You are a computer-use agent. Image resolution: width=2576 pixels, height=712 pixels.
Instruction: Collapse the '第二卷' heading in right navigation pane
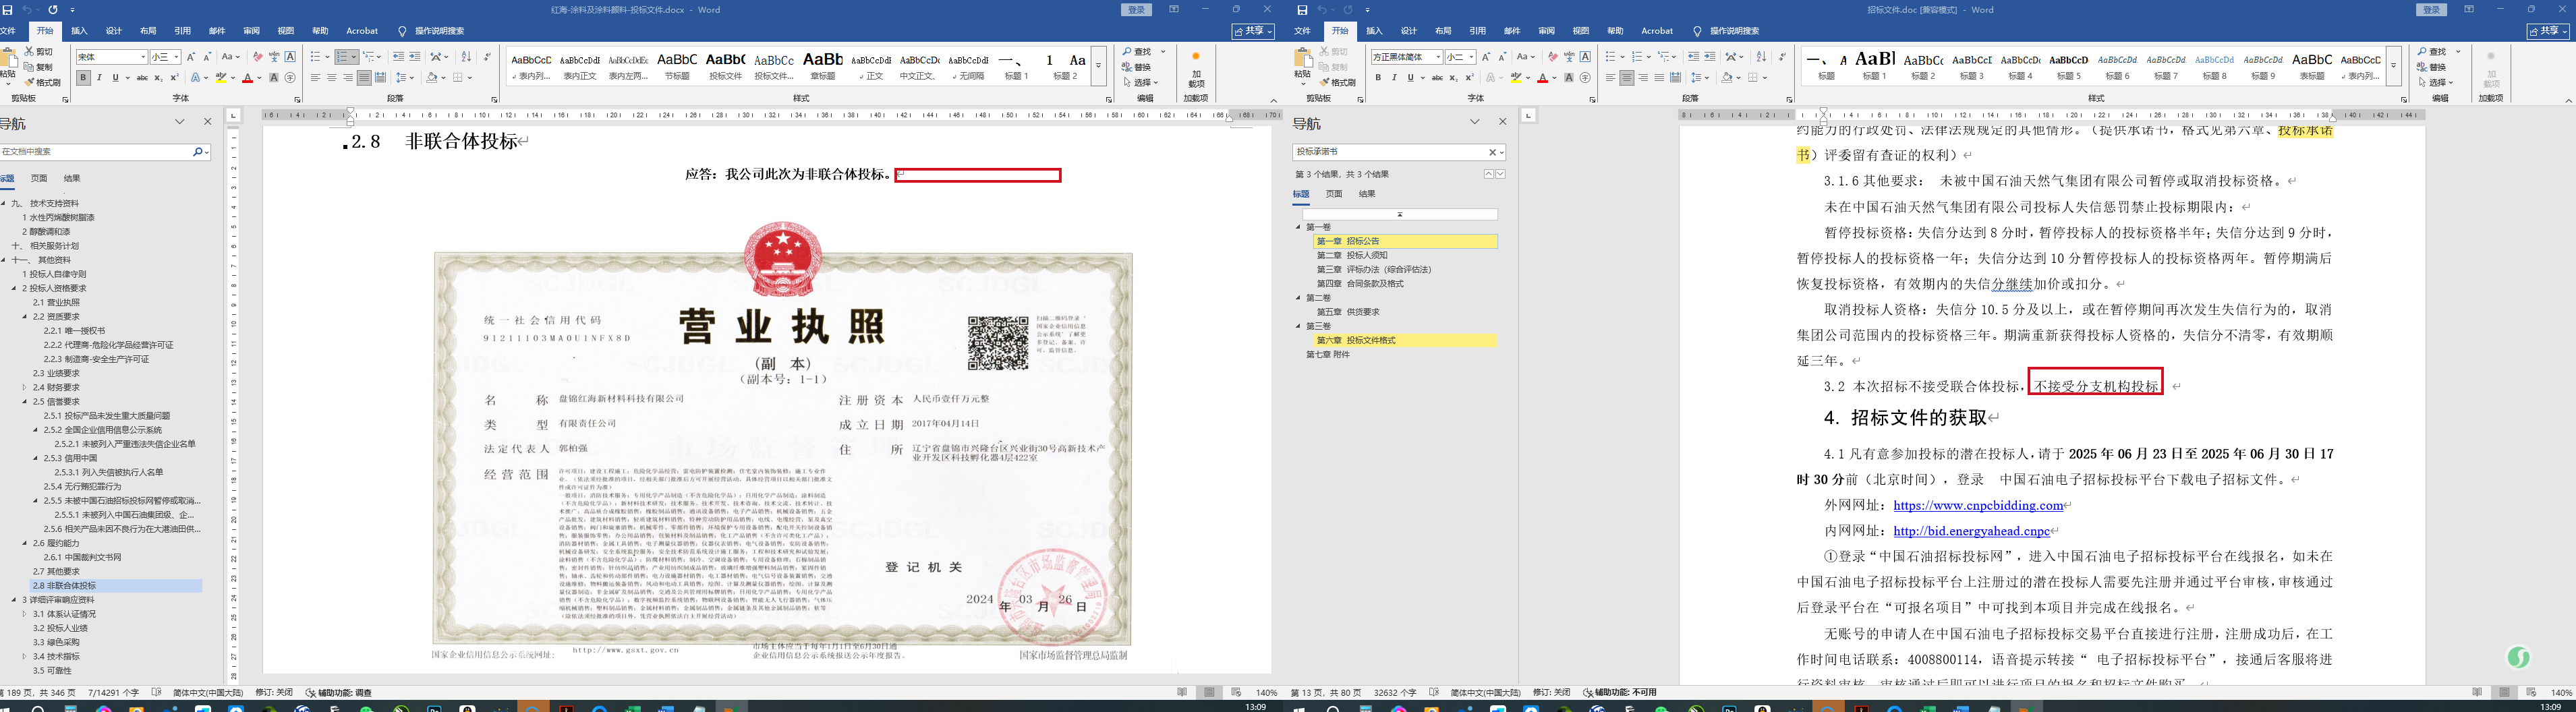[x=1299, y=298]
